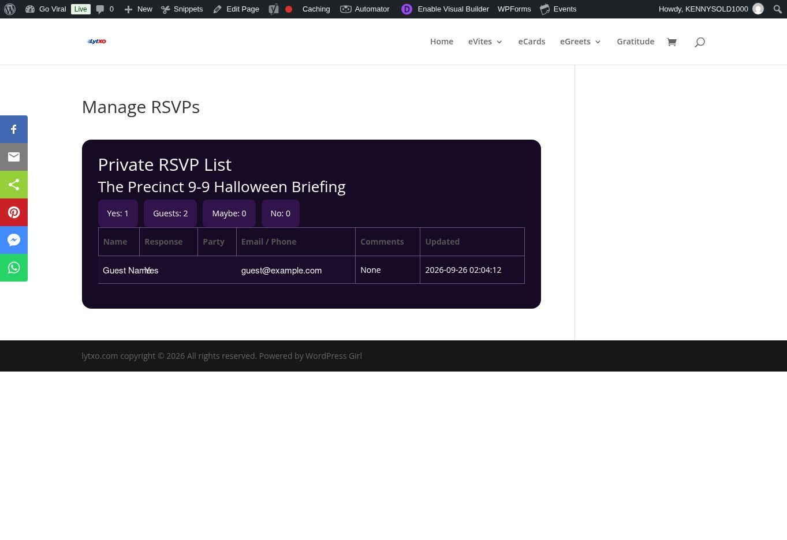
Task: Click the No: 0 count badge
Action: coord(281,213)
